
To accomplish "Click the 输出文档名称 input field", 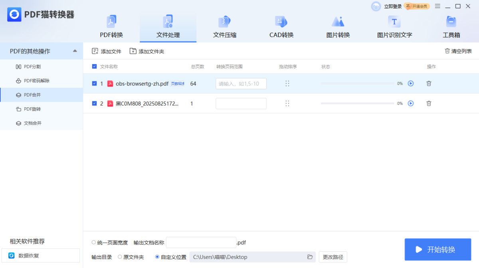I will pyautogui.click(x=201, y=242).
